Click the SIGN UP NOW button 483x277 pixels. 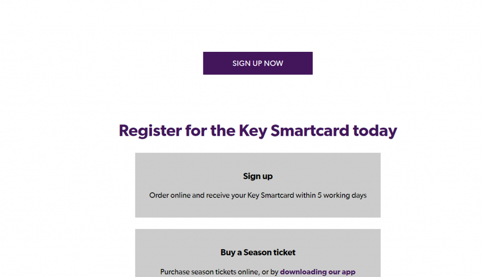tap(258, 63)
